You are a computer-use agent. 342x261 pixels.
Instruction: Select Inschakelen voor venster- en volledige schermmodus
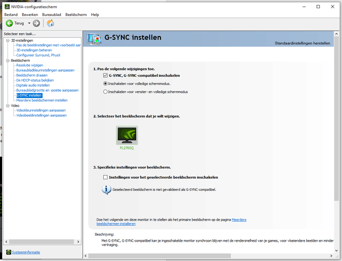(105, 92)
